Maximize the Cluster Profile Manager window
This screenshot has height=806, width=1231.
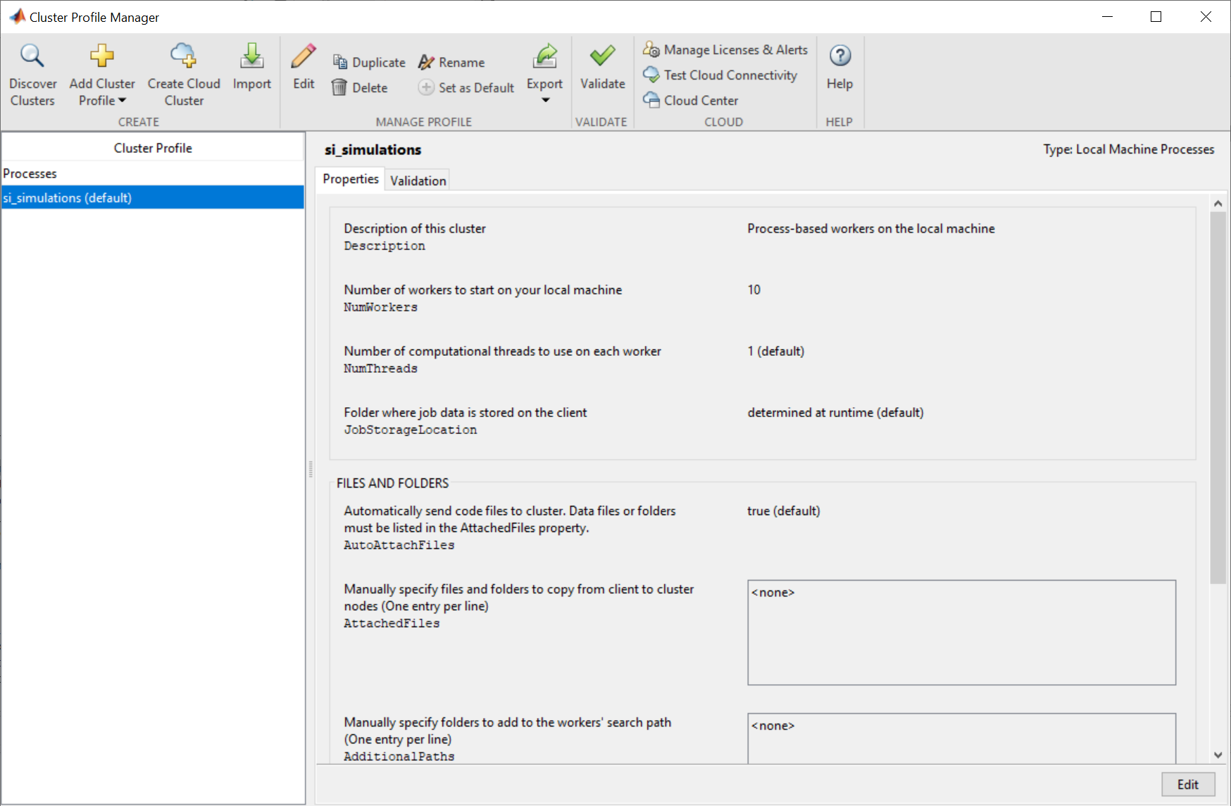[1156, 16]
